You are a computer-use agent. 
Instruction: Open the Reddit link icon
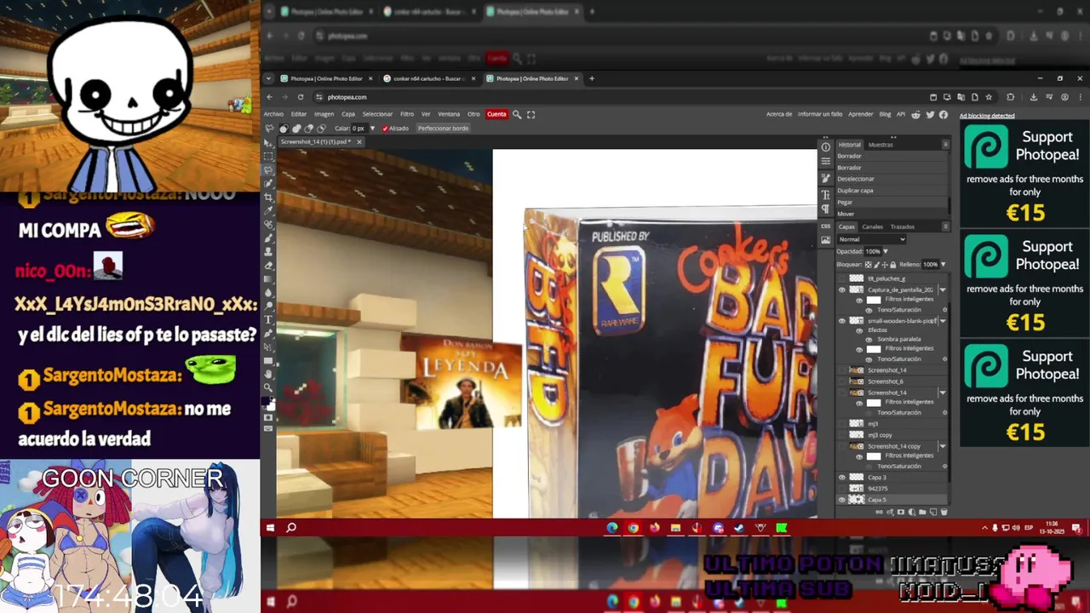pos(916,115)
